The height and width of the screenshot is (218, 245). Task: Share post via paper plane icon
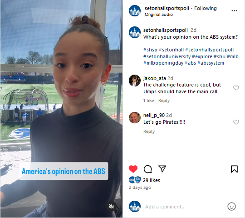(162, 169)
